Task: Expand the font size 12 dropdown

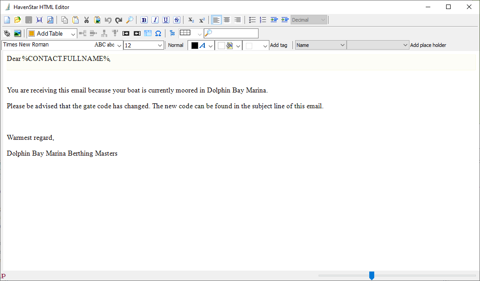Action: click(160, 46)
